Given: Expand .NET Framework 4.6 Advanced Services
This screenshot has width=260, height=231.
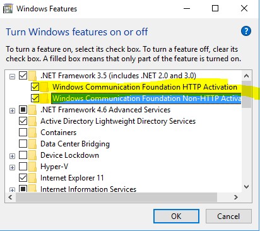Looking at the screenshot, I should pos(13,110).
